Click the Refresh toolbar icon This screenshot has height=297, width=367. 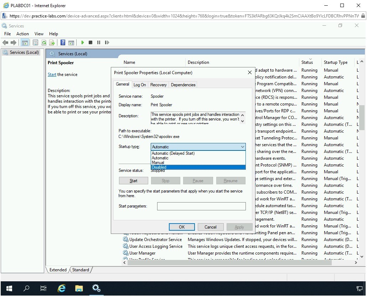pyautogui.click(x=44, y=42)
